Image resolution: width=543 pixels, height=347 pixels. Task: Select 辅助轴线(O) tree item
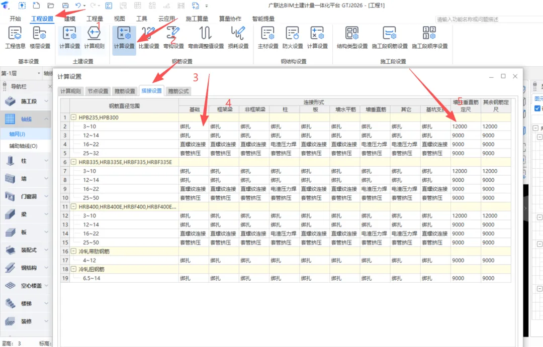click(x=23, y=146)
